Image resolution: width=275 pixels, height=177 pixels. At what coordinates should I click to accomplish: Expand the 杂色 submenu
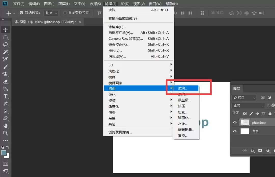[138, 118]
